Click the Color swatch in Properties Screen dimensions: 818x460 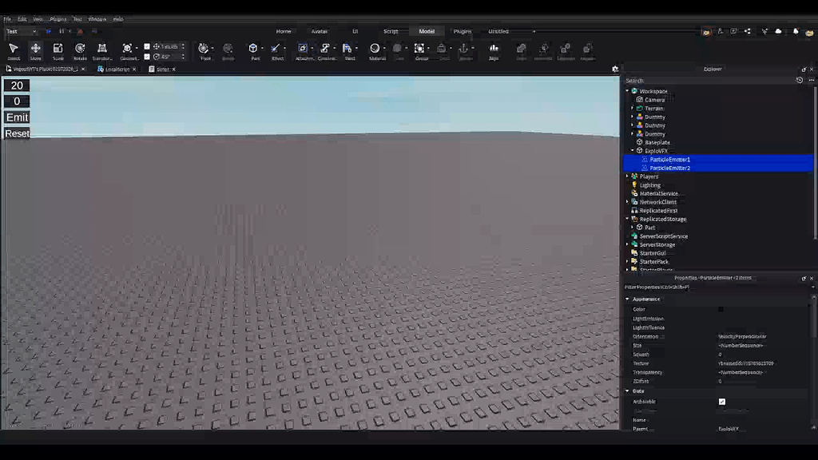click(721, 309)
